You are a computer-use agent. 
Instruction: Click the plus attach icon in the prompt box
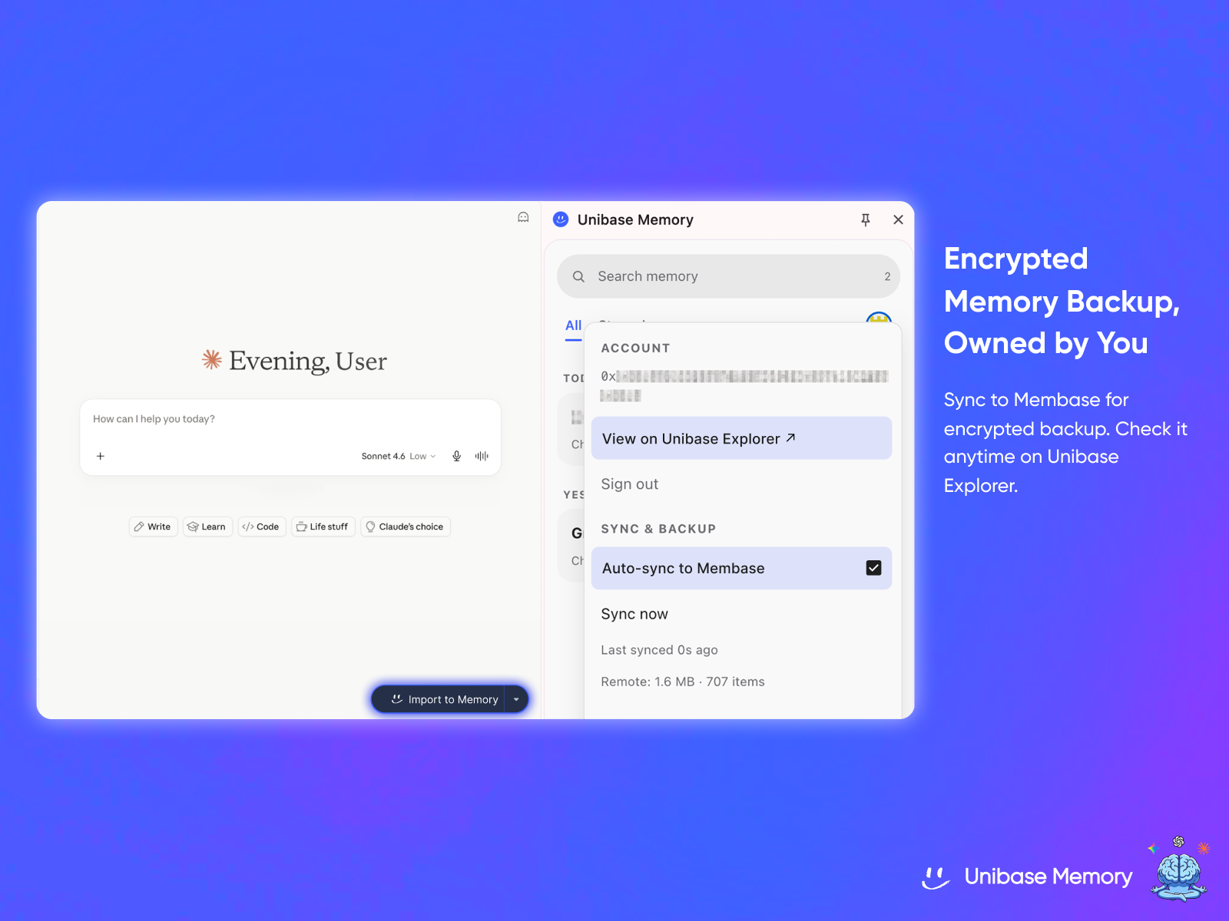[x=101, y=456]
